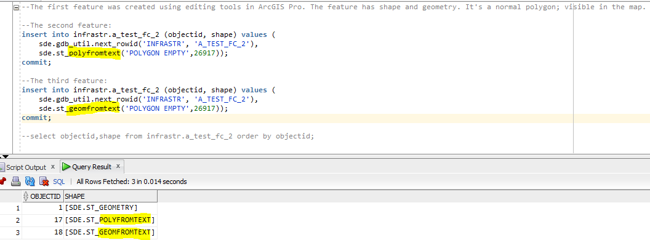Click the SHAPE column header
Image resolution: width=650 pixels, height=240 pixels.
[110, 196]
